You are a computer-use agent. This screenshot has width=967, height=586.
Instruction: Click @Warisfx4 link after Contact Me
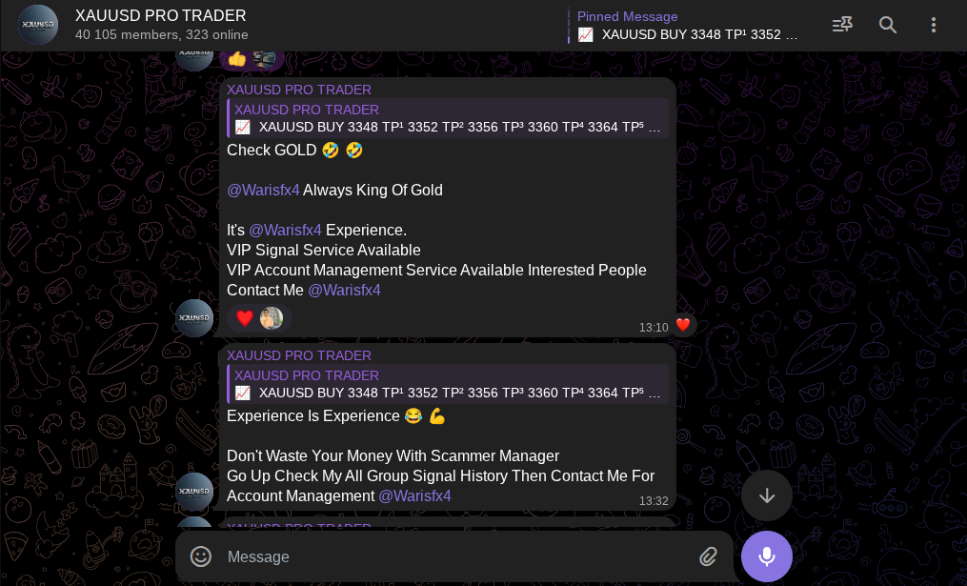344,290
